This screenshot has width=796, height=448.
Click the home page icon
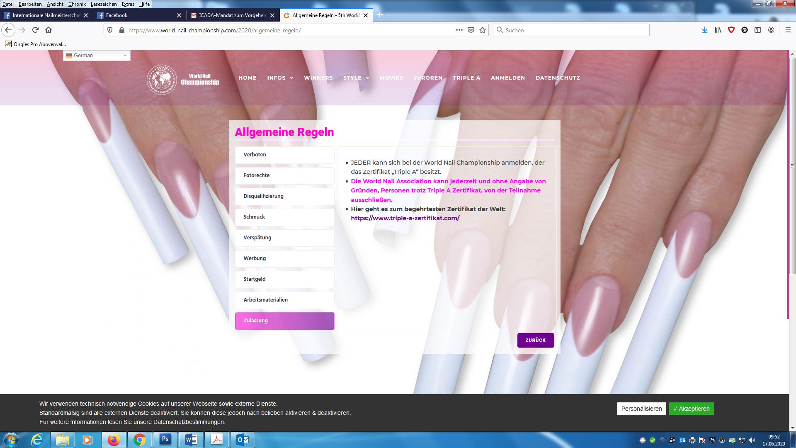49,30
